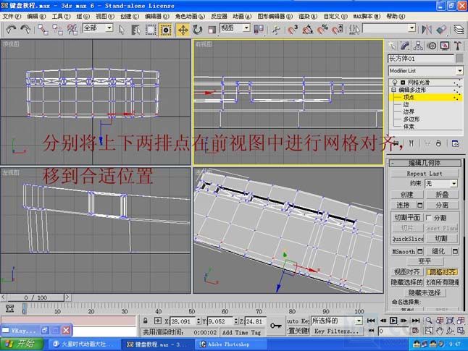This screenshot has width=468, height=351.
Task: Open the 渲染 menu
Action: (x=307, y=17)
